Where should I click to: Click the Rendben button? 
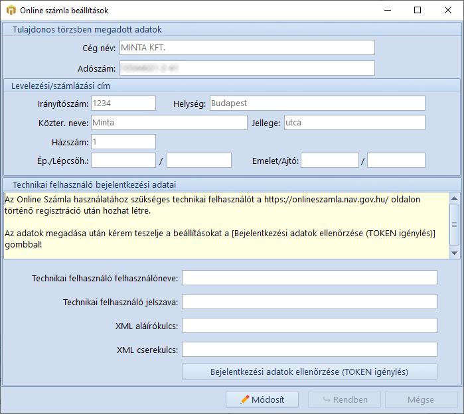click(x=344, y=399)
